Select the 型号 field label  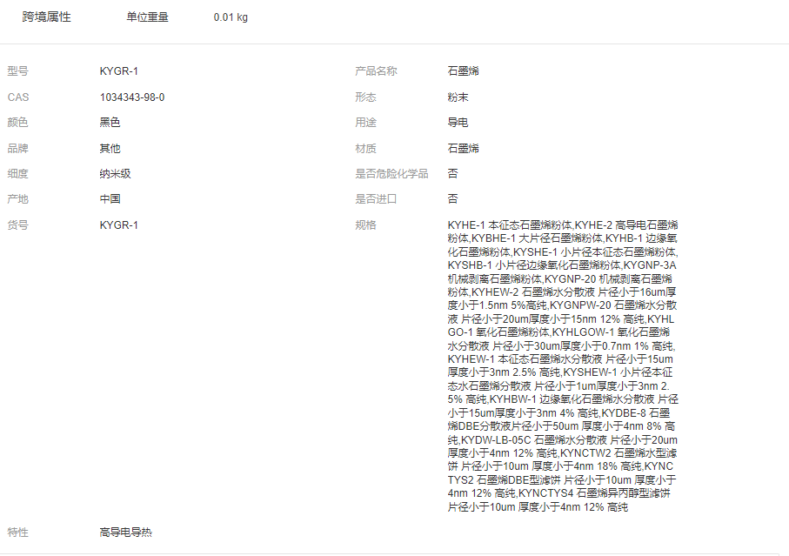(18, 71)
